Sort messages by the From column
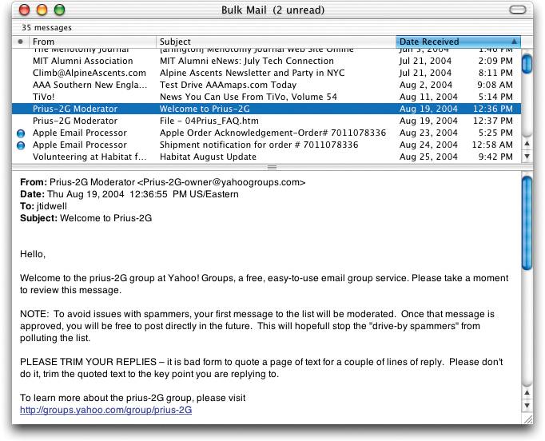The width and height of the screenshot is (545, 441). coord(88,42)
